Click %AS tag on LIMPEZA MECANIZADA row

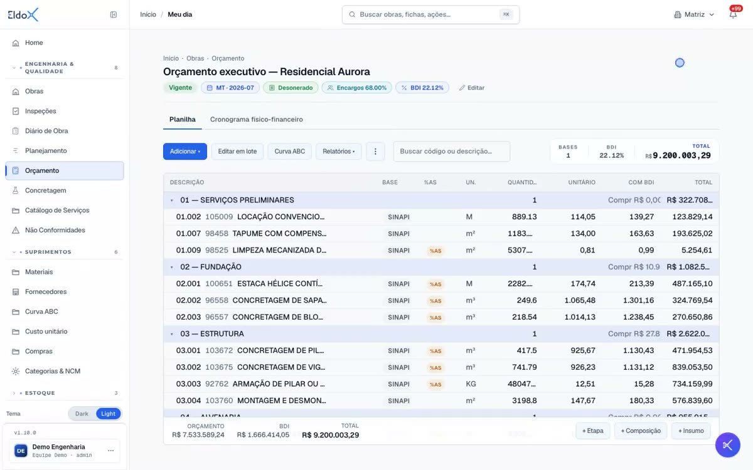coord(435,251)
